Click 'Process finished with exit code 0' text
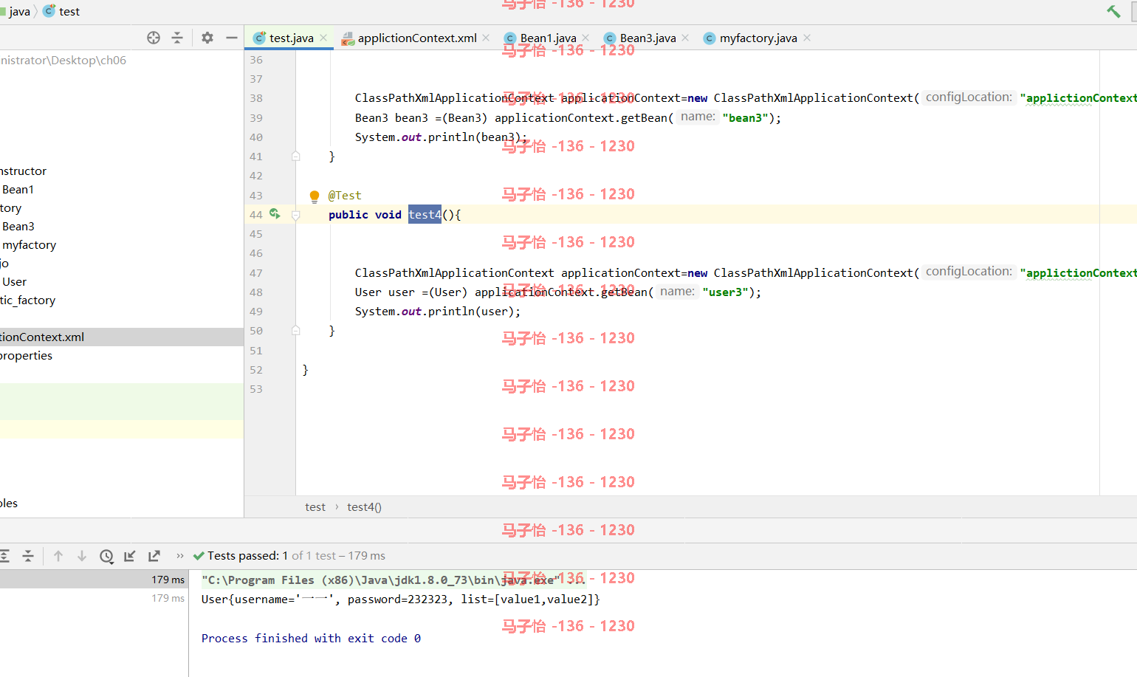The width and height of the screenshot is (1137, 677). pyautogui.click(x=311, y=639)
